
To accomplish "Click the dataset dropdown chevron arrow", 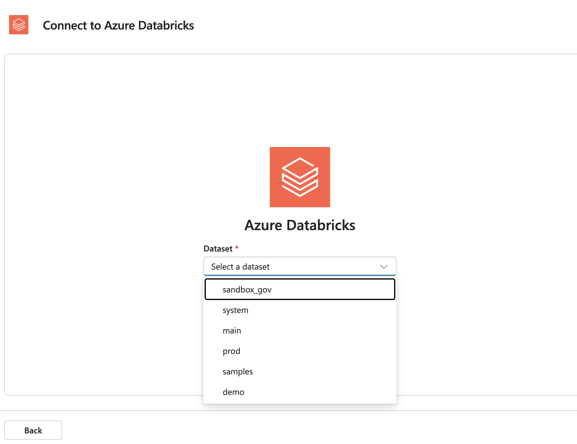I will (384, 267).
